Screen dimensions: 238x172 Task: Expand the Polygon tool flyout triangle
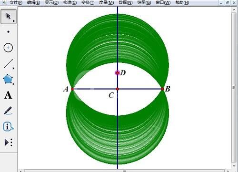coord(13,84)
